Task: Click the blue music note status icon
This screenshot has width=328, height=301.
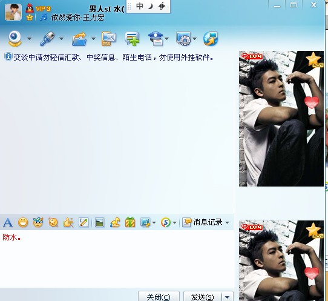Action: click(44, 17)
